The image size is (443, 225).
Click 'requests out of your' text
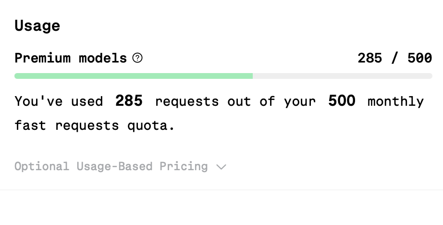pos(235,102)
